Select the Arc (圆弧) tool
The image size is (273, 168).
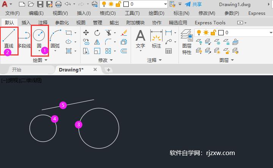[x=55, y=39]
